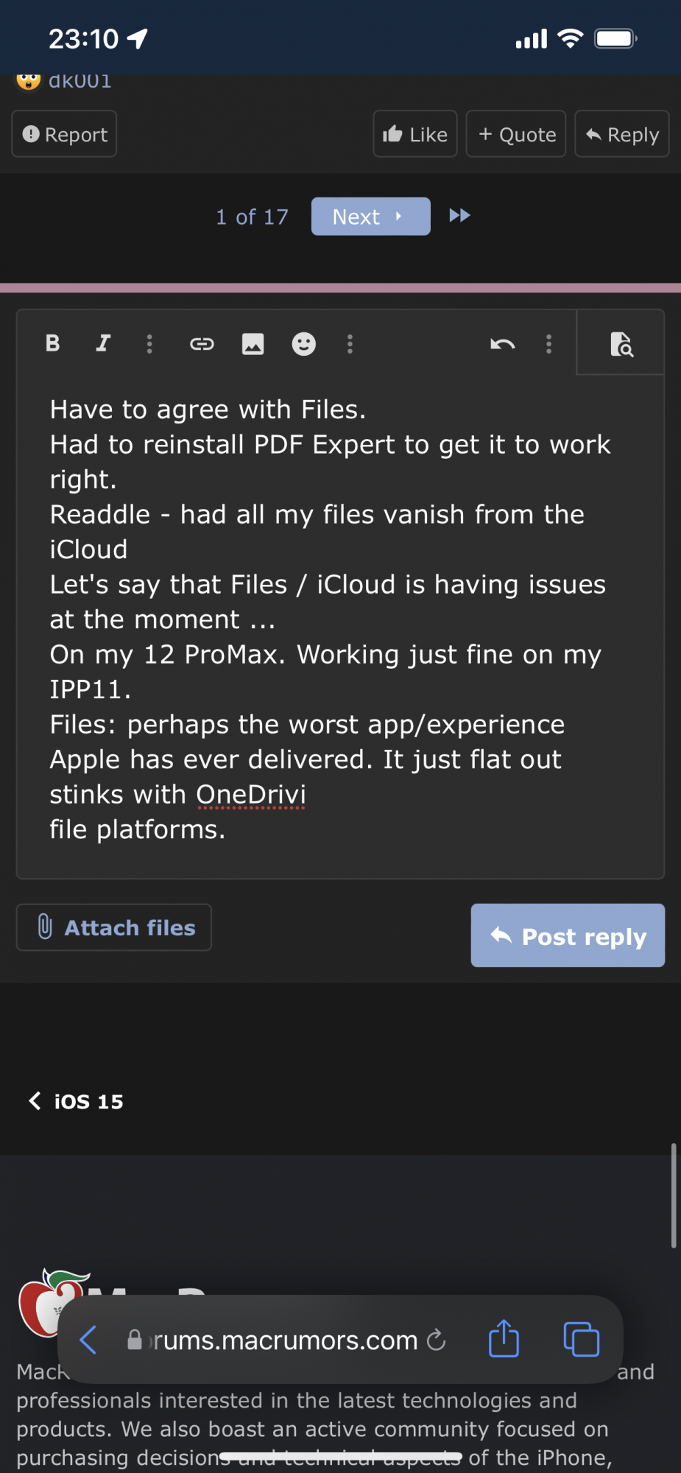Reload the macrumors page
The height and width of the screenshot is (1473, 681).
437,1340
